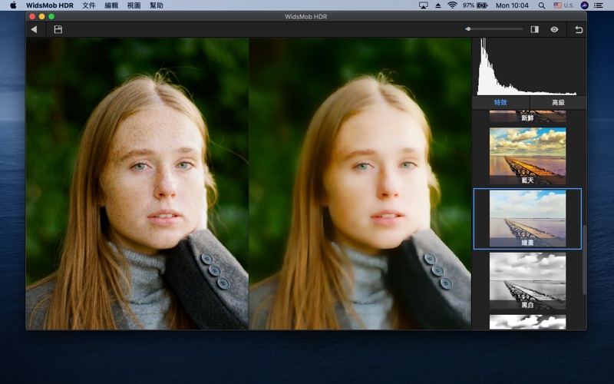Image resolution: width=614 pixels, height=384 pixels.
Task: Select the 繪畫 effect preset
Action: pyautogui.click(x=527, y=218)
